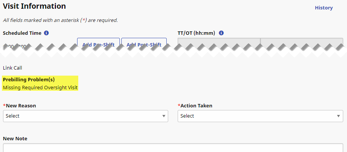The image size is (347, 152).
Task: Click the TT/OT minutes field
Action: pos(302,42)
